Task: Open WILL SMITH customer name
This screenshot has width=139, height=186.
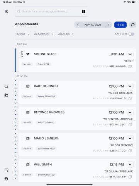Action: click(x=43, y=164)
